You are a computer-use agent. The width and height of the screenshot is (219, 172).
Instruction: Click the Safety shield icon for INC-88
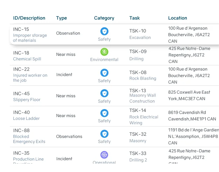coord(104,134)
